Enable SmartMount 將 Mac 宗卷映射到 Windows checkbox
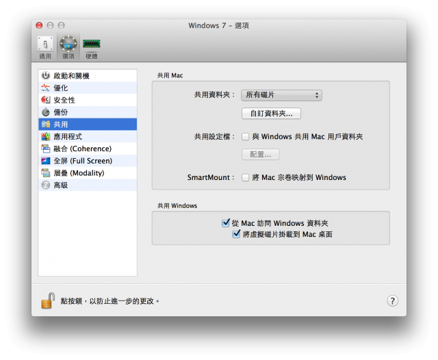This screenshot has width=438, height=360. pos(245,177)
